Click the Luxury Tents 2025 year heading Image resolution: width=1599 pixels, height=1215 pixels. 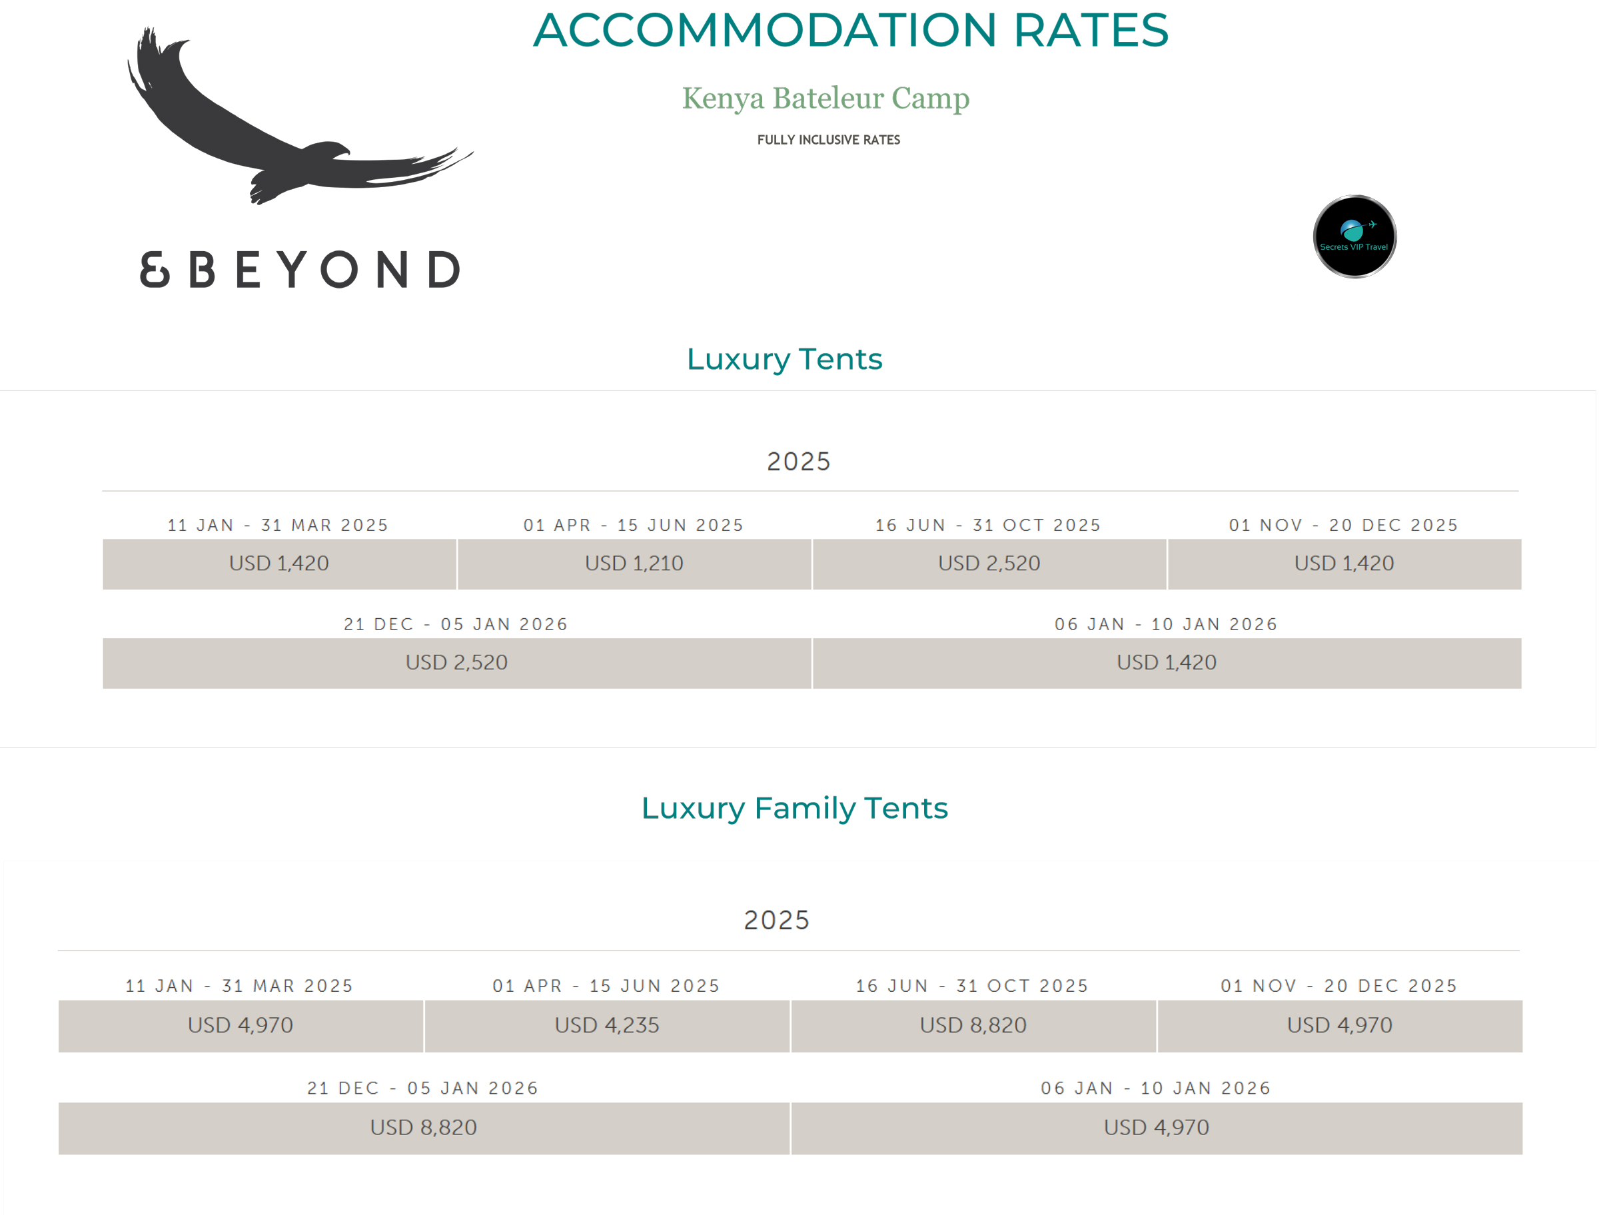[799, 462]
